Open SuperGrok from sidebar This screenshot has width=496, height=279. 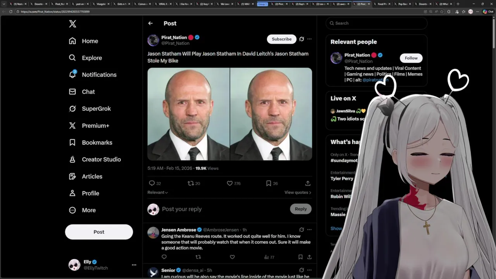tap(90, 108)
